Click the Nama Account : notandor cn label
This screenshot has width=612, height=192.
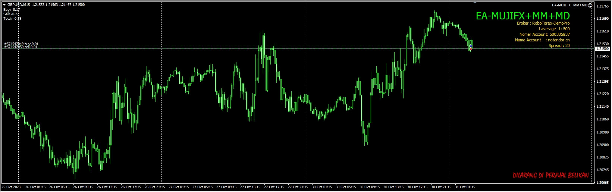tap(542, 40)
